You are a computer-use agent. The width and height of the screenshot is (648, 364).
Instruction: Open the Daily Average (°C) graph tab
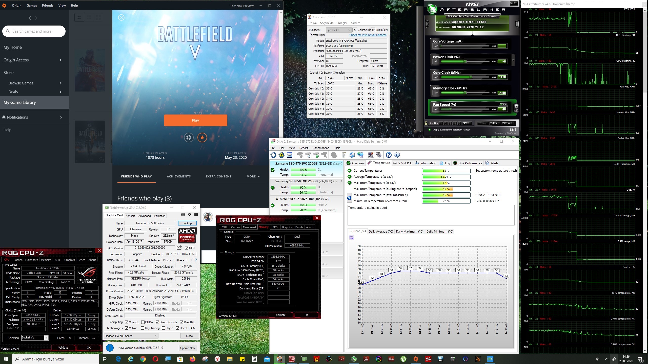pyautogui.click(x=381, y=232)
